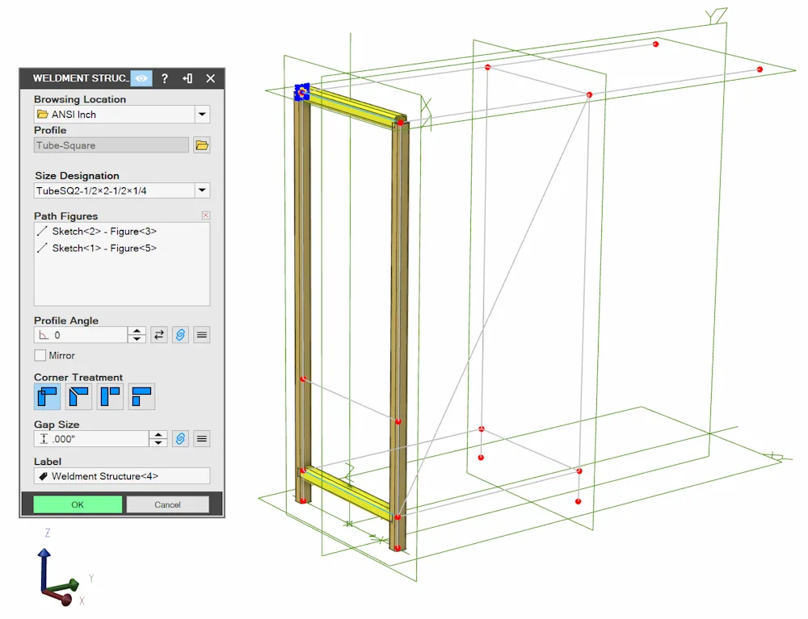Viewport: 808px width, 619px height.
Task: Expand the ANSI Inch browsing location dropdown
Action: pos(202,115)
